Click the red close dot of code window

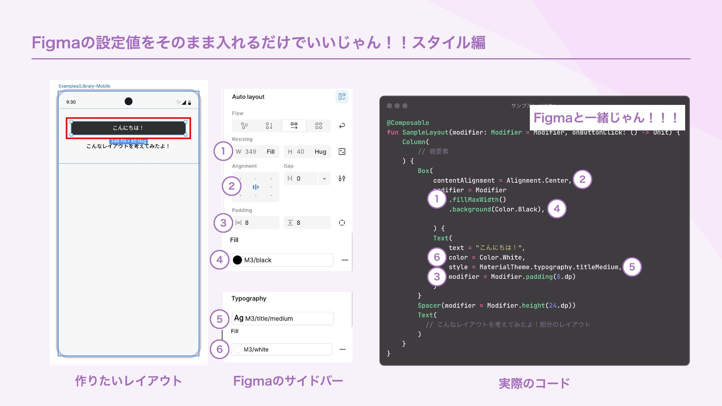tap(390, 106)
